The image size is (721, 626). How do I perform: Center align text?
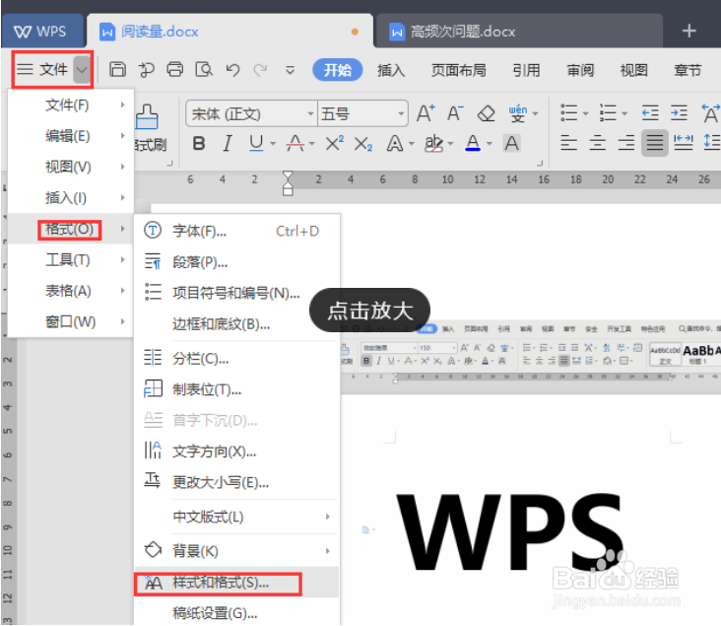(598, 143)
